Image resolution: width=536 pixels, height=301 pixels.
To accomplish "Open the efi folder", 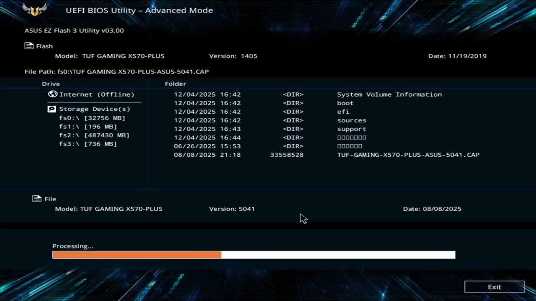I will pyautogui.click(x=343, y=112).
